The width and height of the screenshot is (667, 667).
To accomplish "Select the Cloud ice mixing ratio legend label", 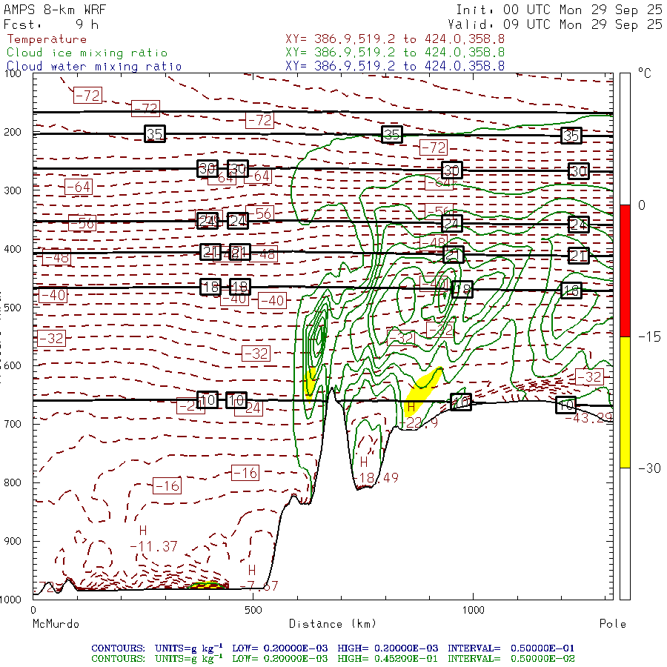I will pyautogui.click(x=87, y=53).
